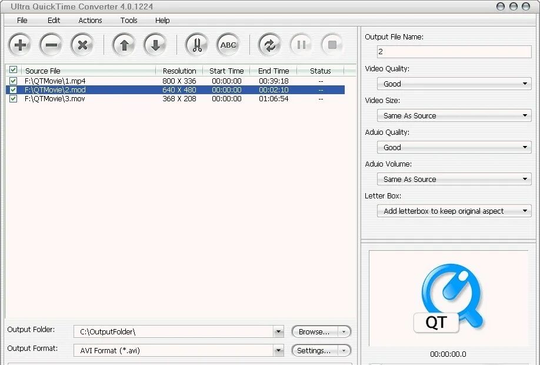Click the Resolution column header

click(x=179, y=71)
